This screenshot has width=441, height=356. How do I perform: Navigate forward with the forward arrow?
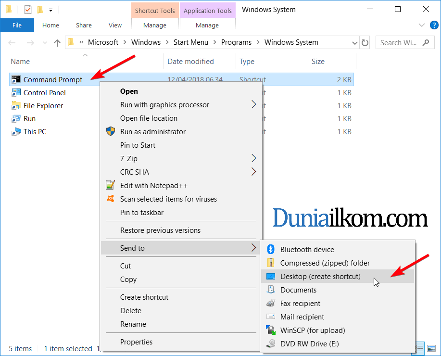[30, 43]
